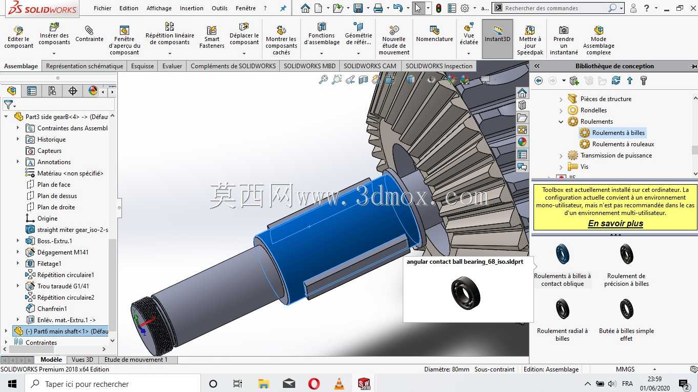This screenshot has height=392, width=698.
Task: Open the Nomenclature tool
Action: tap(435, 34)
